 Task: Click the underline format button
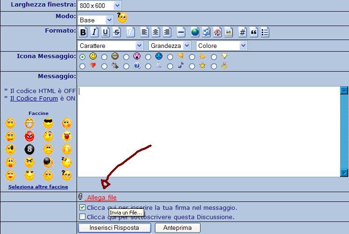point(105,32)
